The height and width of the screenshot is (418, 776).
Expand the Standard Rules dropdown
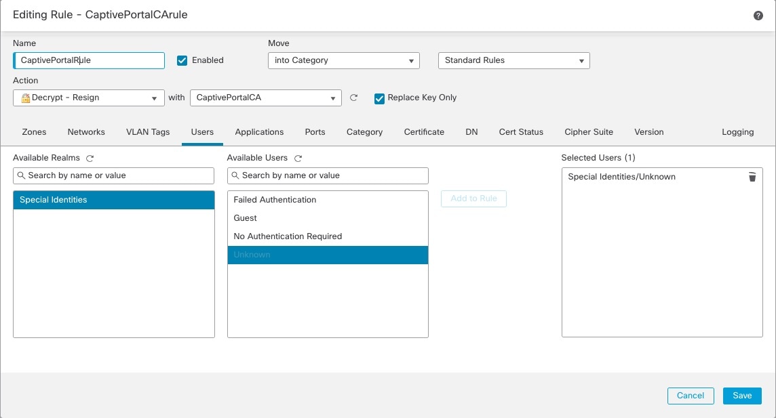click(514, 60)
